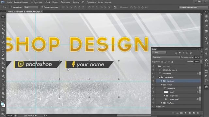Click the Auto-Align Layers icon in options bar

(115, 7)
